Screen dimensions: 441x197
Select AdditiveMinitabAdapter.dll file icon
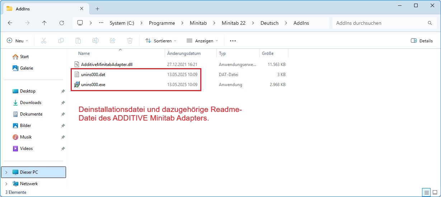click(76, 64)
